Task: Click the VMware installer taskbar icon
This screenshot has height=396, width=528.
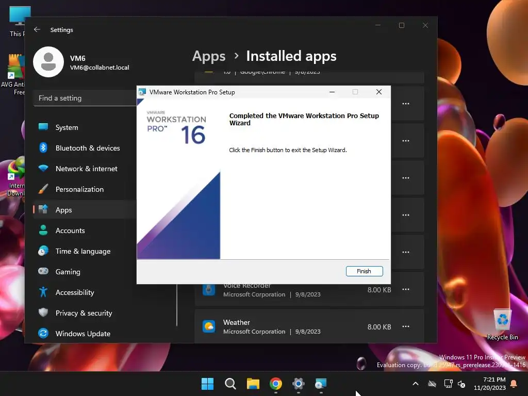Action: tap(321, 384)
